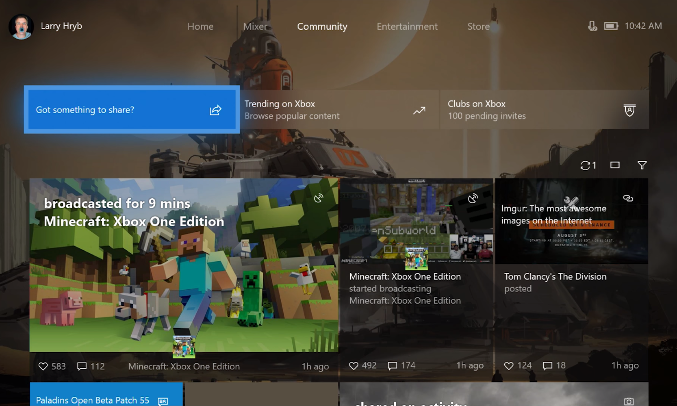The width and height of the screenshot is (677, 406).
Task: Toggle feed full-screen view icon
Action: (x=615, y=165)
